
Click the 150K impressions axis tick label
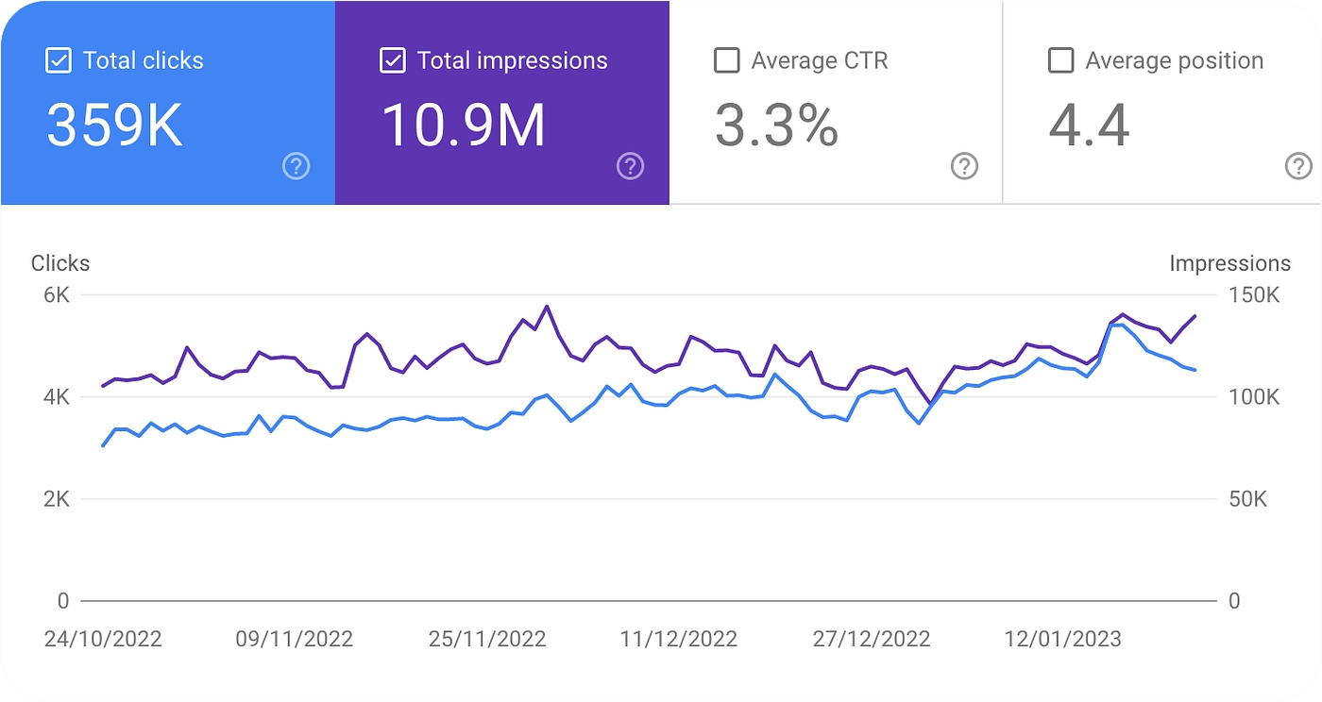point(1254,295)
